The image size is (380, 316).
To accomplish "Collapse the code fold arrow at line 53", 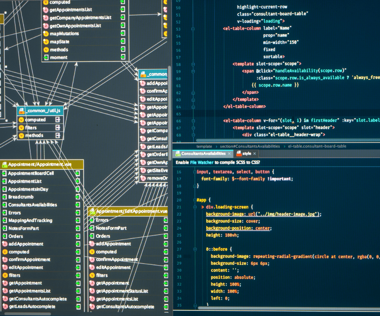I will point(192,28).
